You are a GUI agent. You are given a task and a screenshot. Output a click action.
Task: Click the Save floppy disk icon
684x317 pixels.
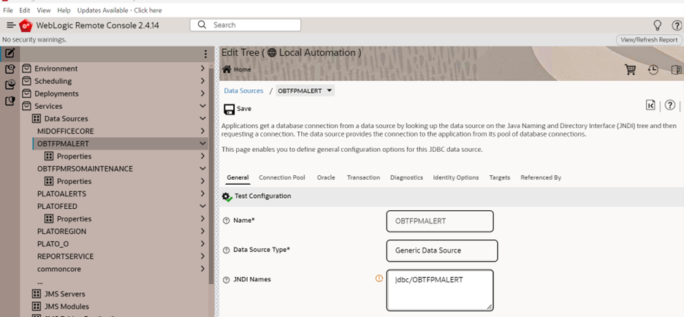point(229,109)
